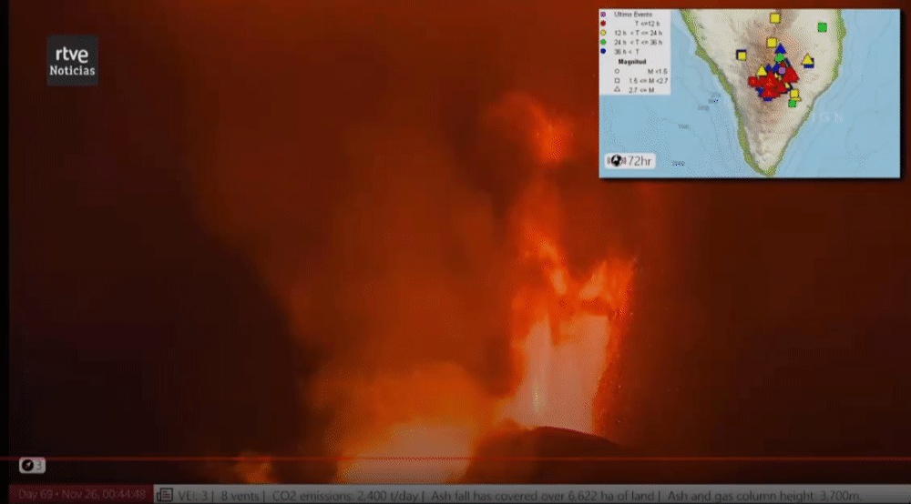Click the compass badge labeled 3
The image size is (911, 504).
(x=32, y=465)
